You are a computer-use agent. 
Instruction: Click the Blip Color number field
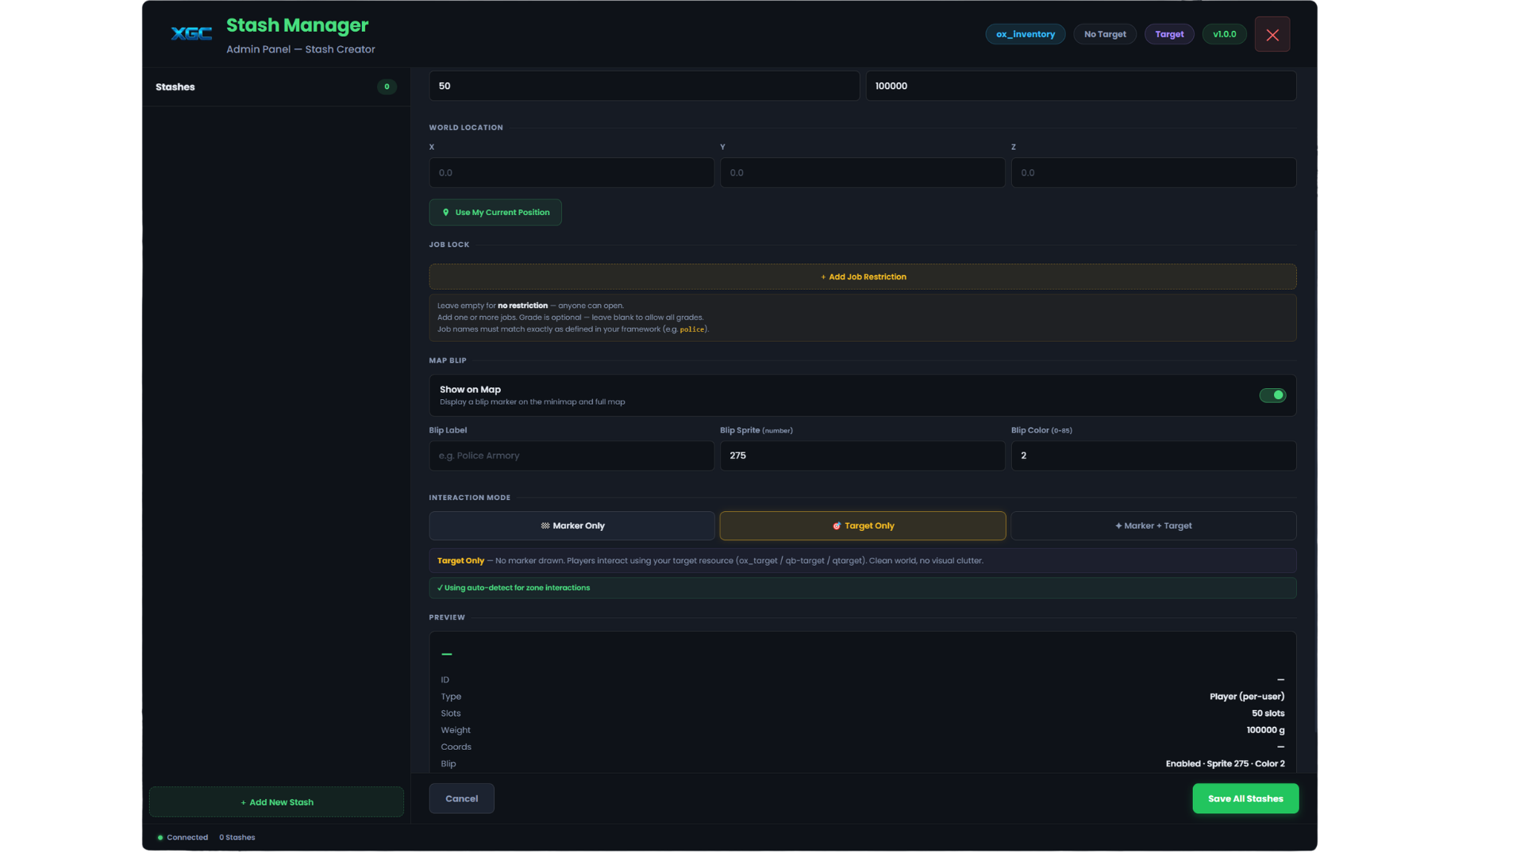[1153, 455]
